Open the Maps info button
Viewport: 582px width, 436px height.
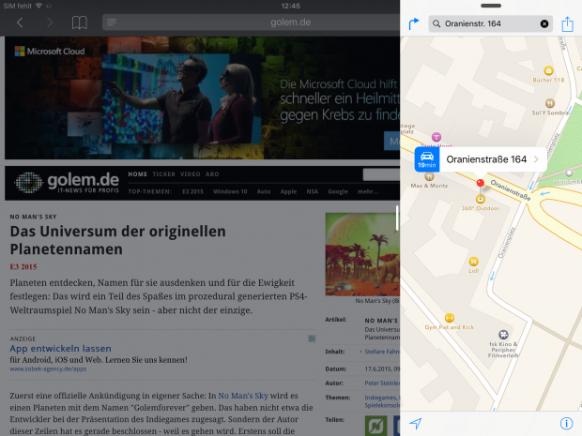click(566, 423)
